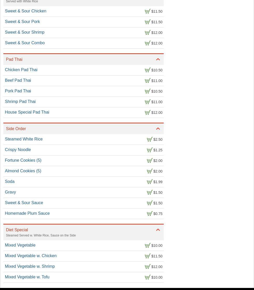
Task: Select Mixed Vegetable w. Chicken link
Action: click(x=31, y=256)
